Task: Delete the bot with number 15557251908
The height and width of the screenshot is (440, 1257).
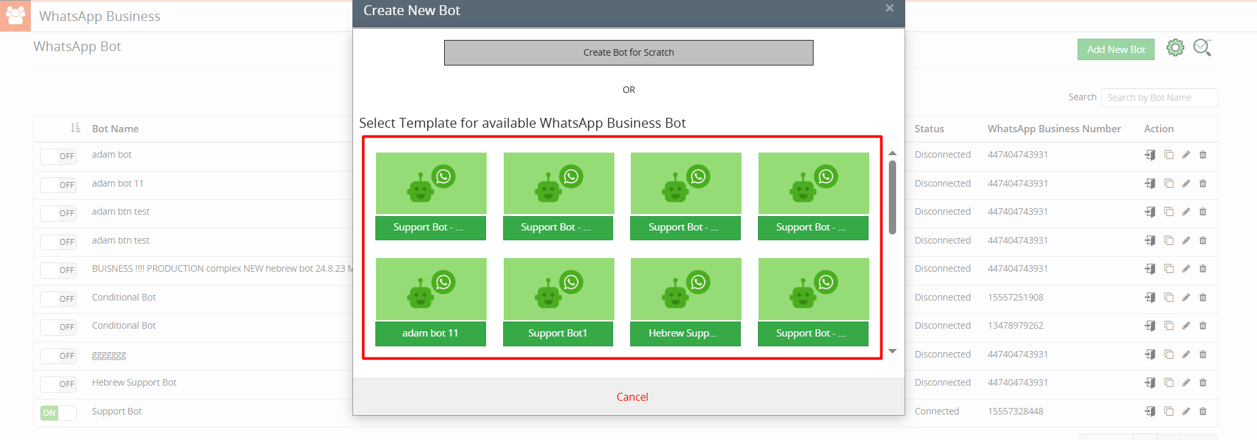Action: click(1203, 297)
